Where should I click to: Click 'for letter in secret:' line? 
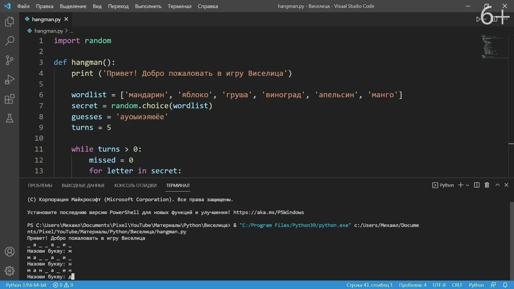(x=135, y=171)
